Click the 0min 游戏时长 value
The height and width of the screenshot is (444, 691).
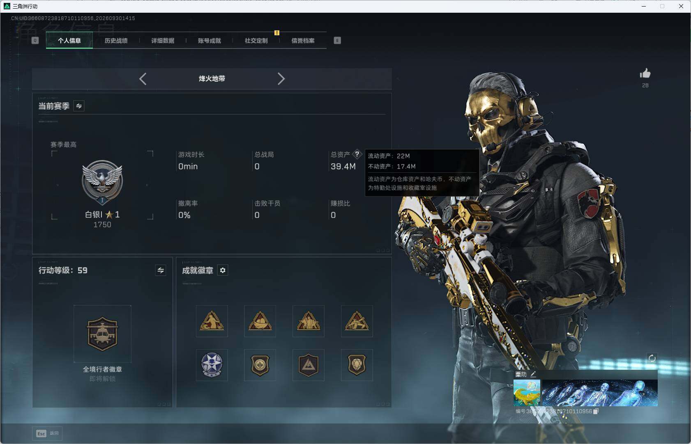[188, 166]
